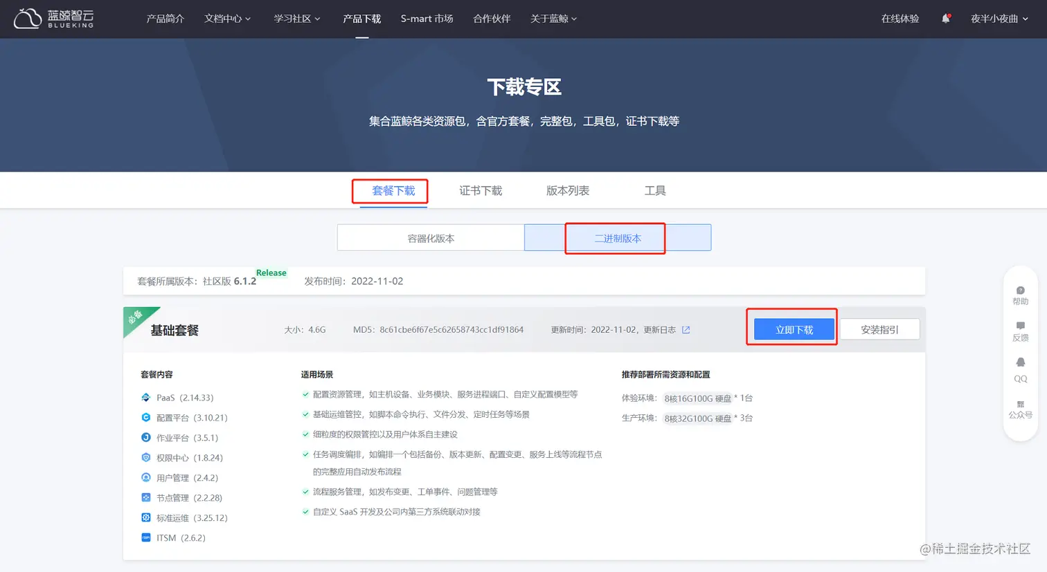Click the MD5 hash 8c61cbe6f67e5c62658743cc1df91864
The image size is (1047, 572).
pyautogui.click(x=451, y=330)
